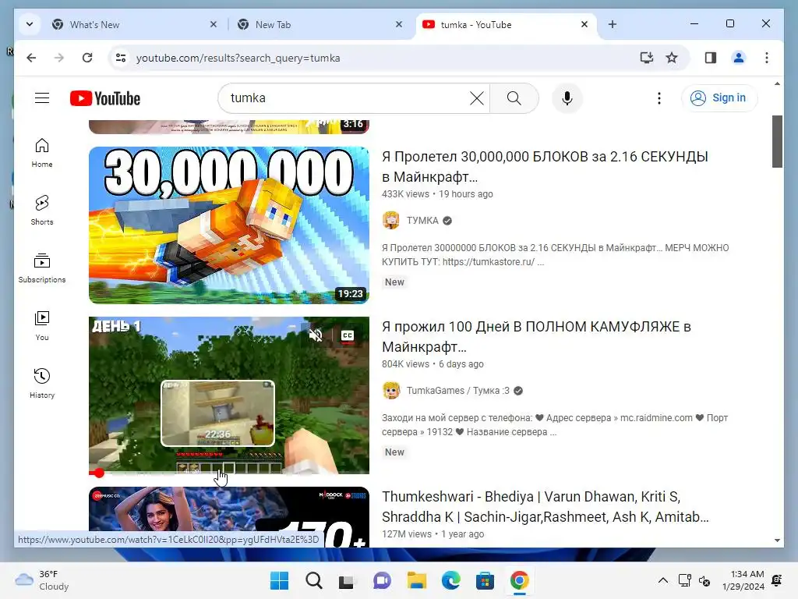The width and height of the screenshot is (798, 599).
Task: Open YouTube settings three-dot menu
Action: click(x=659, y=97)
